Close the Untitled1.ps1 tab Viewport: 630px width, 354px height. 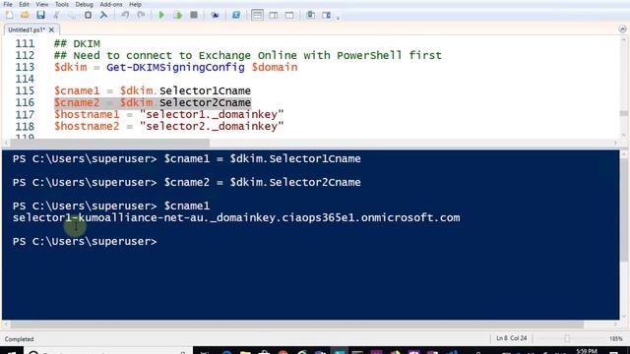point(51,29)
